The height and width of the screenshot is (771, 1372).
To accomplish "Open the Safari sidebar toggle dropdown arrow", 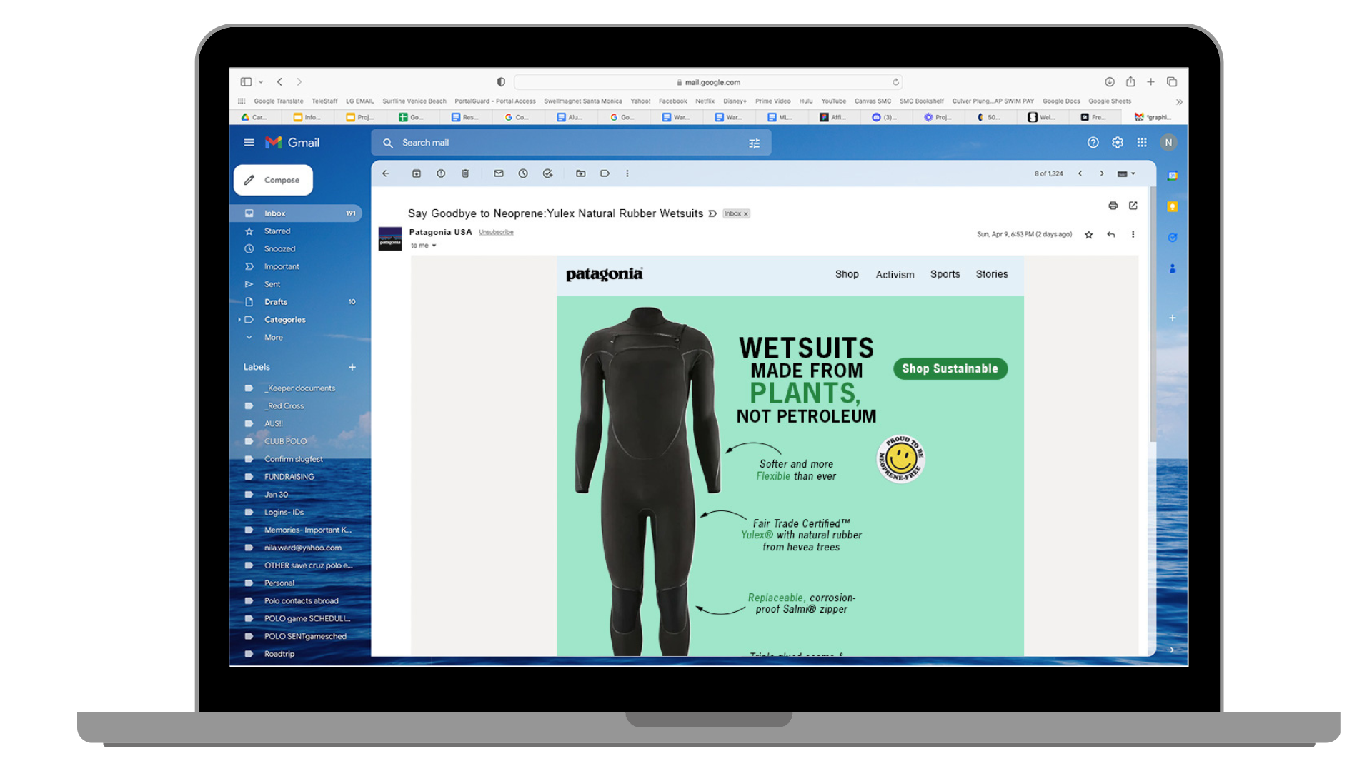I will click(261, 82).
